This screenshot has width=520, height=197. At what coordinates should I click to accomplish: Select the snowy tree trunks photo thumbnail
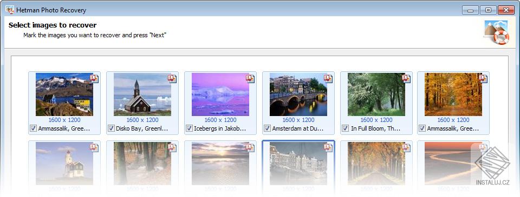tap(142, 164)
